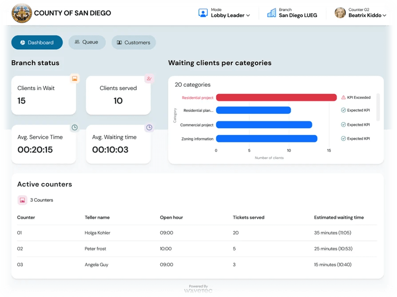
Task: Click the Customers badge icon
Action: (x=118, y=43)
